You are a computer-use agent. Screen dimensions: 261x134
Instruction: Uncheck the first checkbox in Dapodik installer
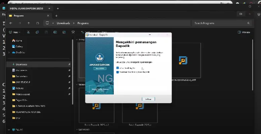[118, 68]
